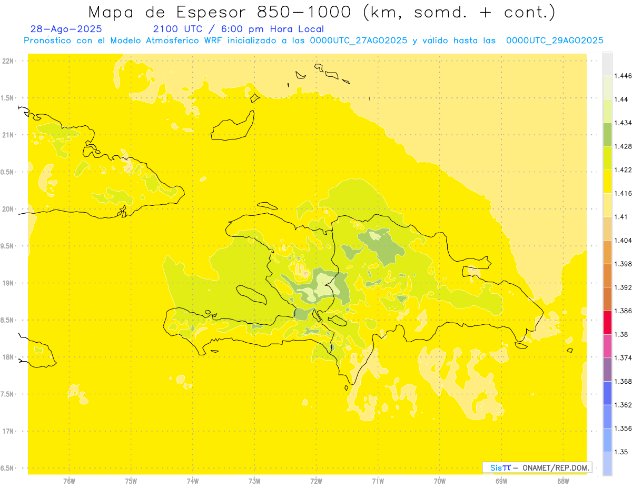
Task: Pick the pink colorbar segment between 1.374 and 1.38
Action: [607, 346]
